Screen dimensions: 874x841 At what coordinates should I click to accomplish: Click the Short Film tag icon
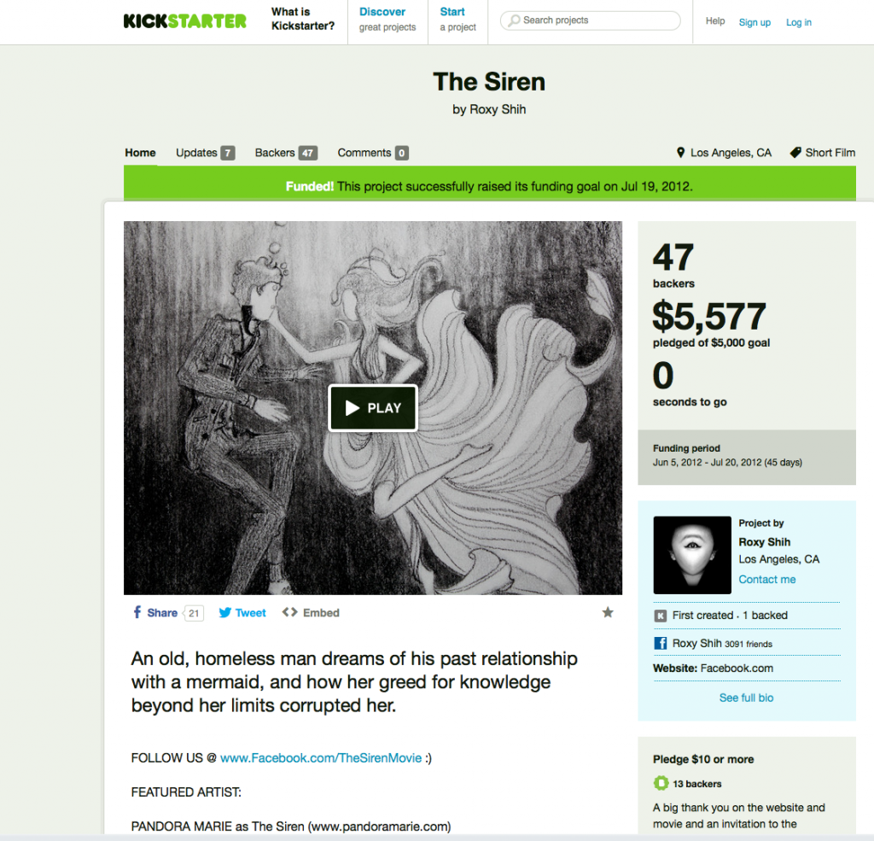click(796, 152)
